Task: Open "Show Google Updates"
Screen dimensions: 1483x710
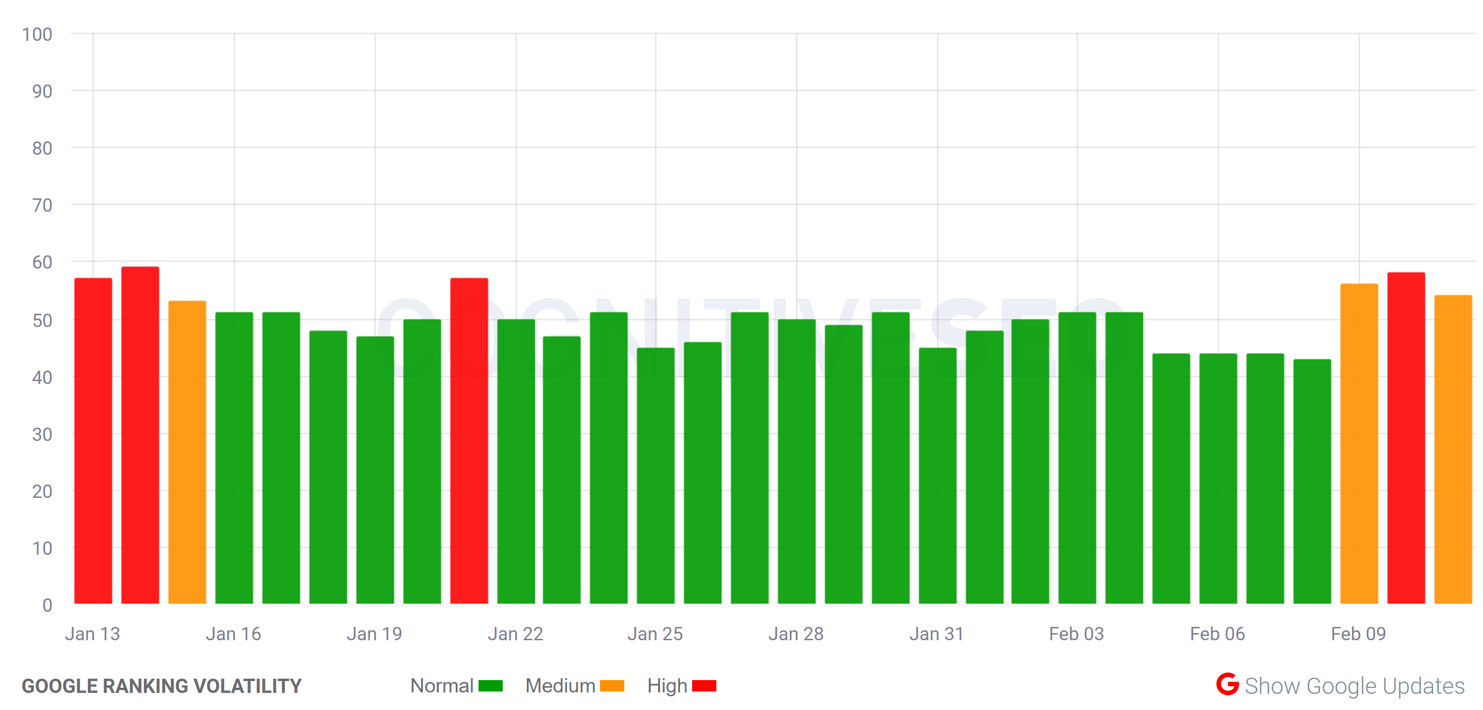Action: 1367,686
